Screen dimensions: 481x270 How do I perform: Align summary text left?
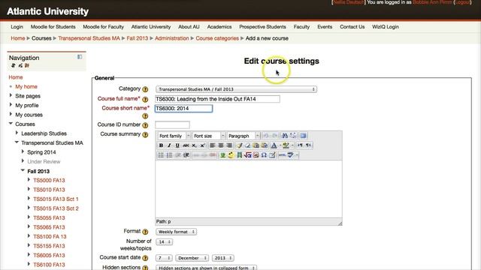click(x=212, y=145)
